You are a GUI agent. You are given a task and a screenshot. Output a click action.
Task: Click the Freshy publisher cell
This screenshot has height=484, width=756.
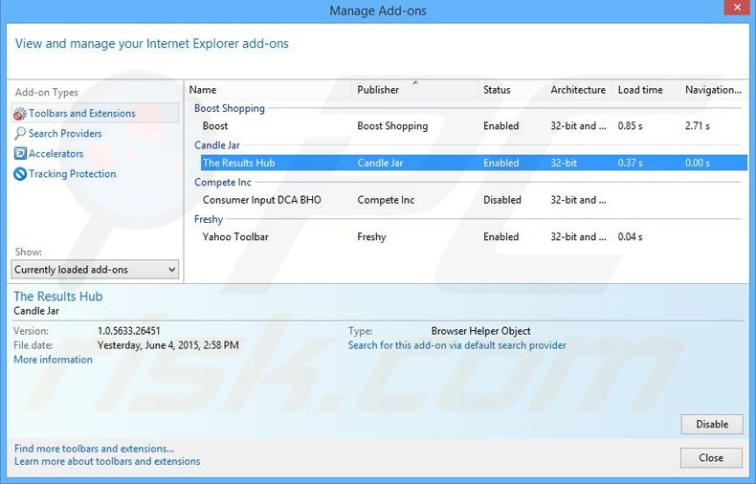click(x=371, y=237)
